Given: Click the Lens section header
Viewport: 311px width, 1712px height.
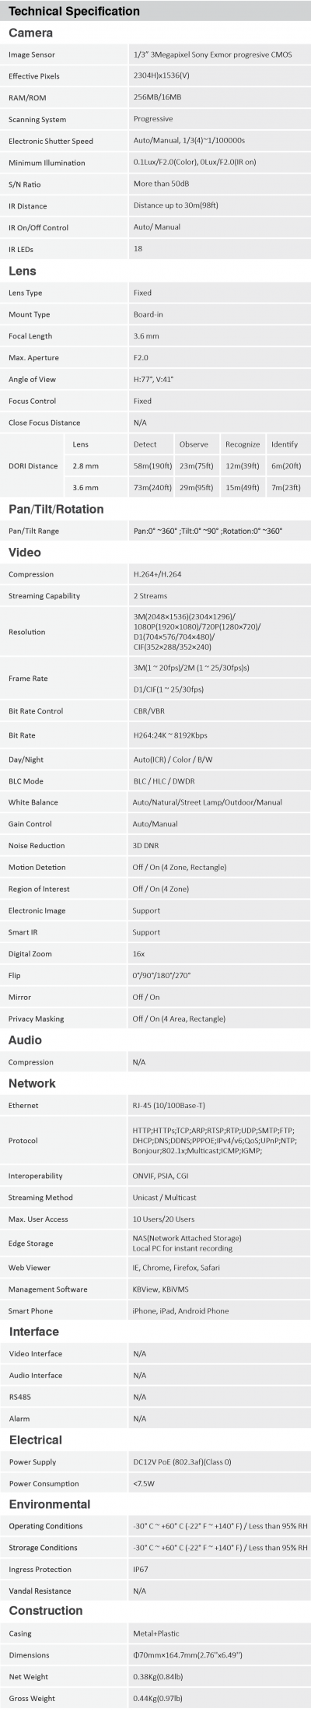Looking at the screenshot, I should (22, 272).
